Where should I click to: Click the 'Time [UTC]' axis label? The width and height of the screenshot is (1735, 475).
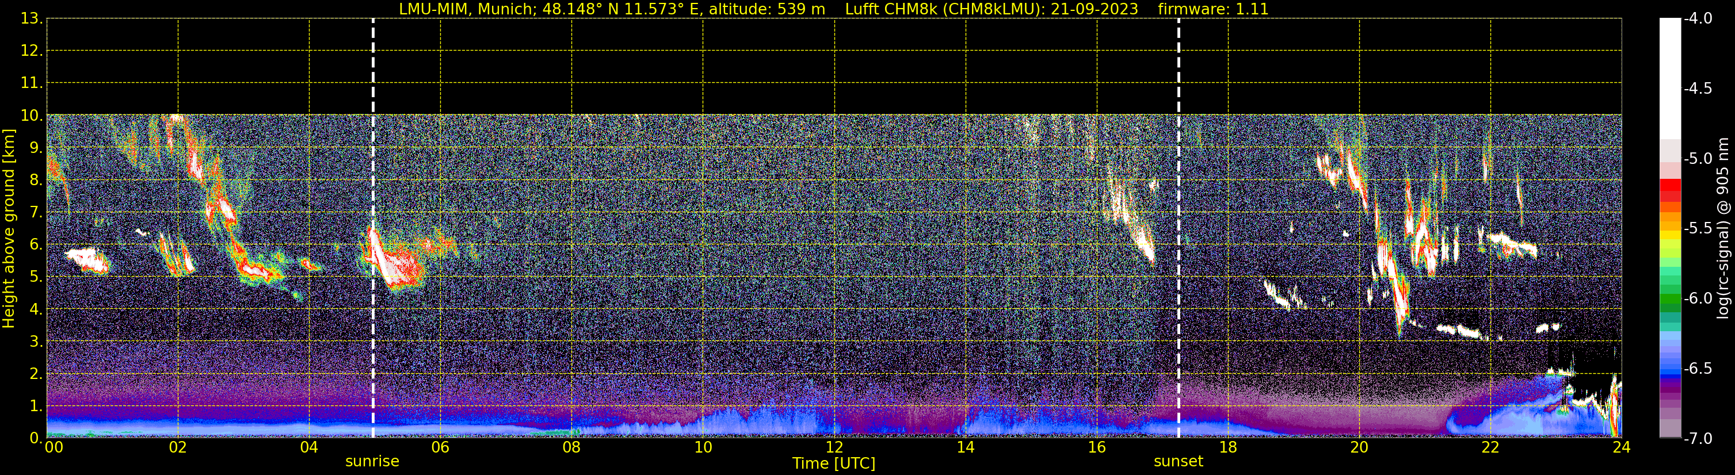pos(834,463)
